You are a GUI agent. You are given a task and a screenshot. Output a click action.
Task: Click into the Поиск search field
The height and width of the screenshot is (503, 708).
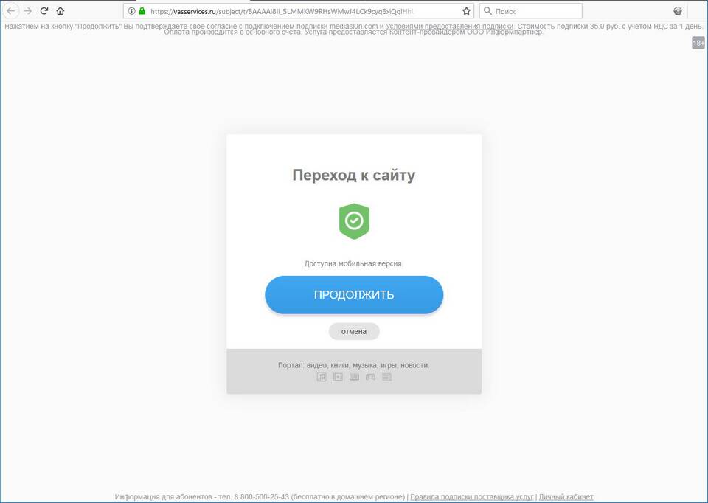click(x=531, y=11)
